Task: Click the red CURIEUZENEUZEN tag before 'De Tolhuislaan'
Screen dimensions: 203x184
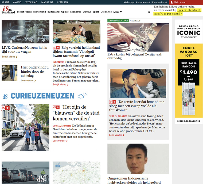Action: point(62,126)
